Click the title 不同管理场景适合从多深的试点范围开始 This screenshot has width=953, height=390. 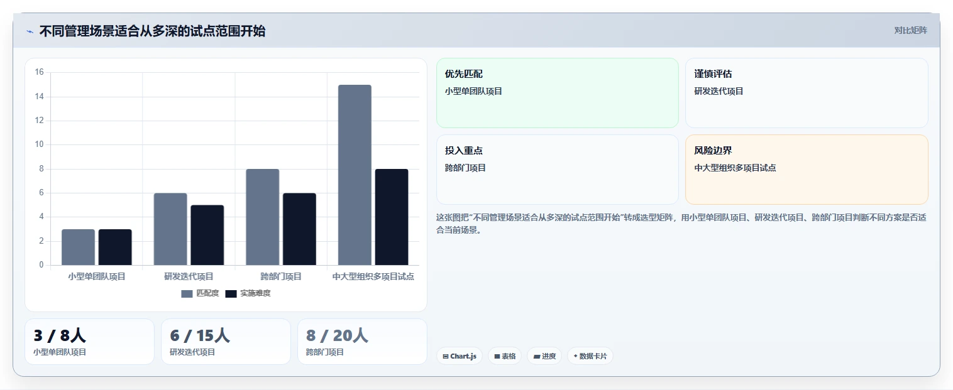152,31
